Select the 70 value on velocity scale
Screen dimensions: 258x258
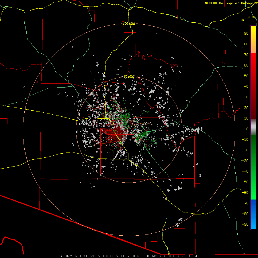tap(246, 55)
